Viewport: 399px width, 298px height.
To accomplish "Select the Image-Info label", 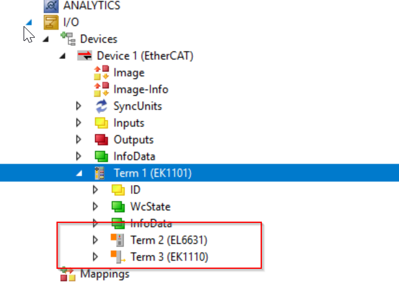I will 141,89.
